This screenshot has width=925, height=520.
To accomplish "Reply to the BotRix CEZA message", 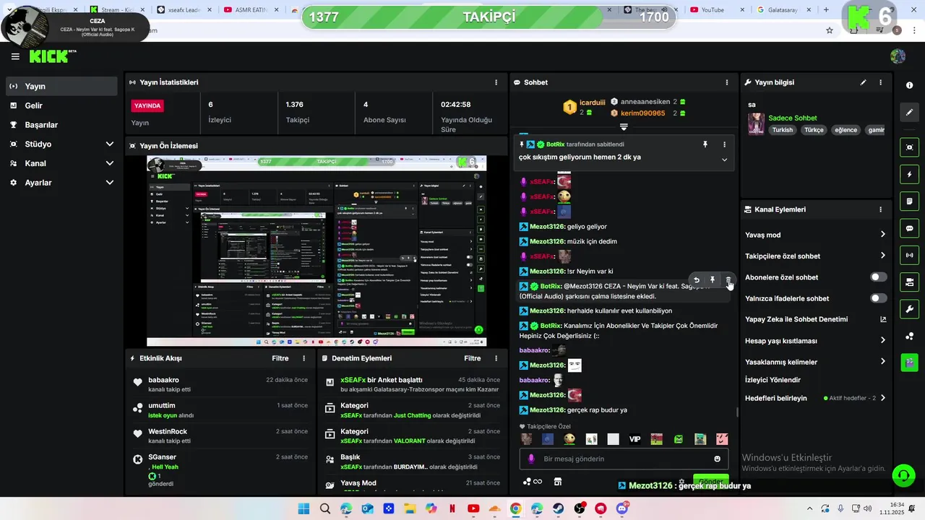I will point(697,280).
